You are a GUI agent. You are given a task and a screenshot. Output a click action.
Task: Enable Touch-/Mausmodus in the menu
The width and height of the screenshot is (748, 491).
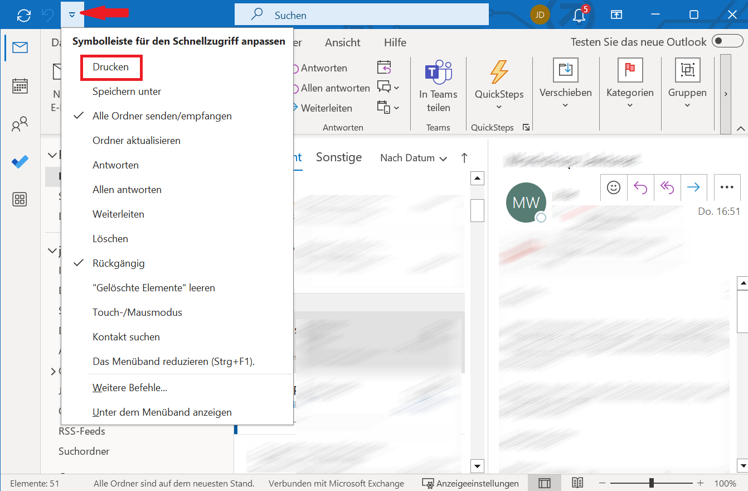pos(177,312)
